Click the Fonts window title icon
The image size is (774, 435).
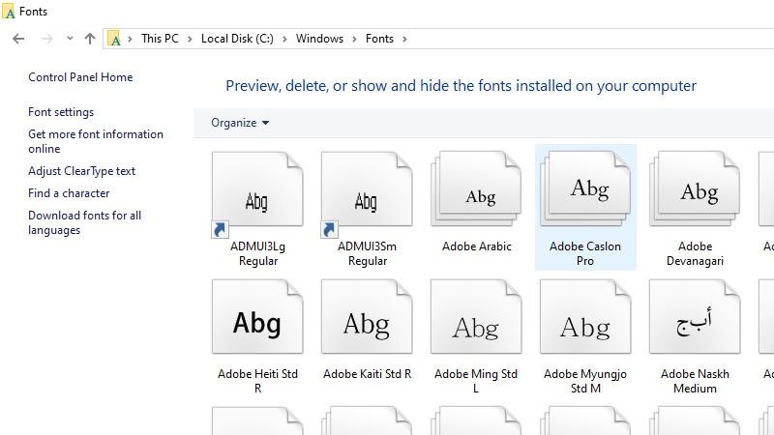9,12
